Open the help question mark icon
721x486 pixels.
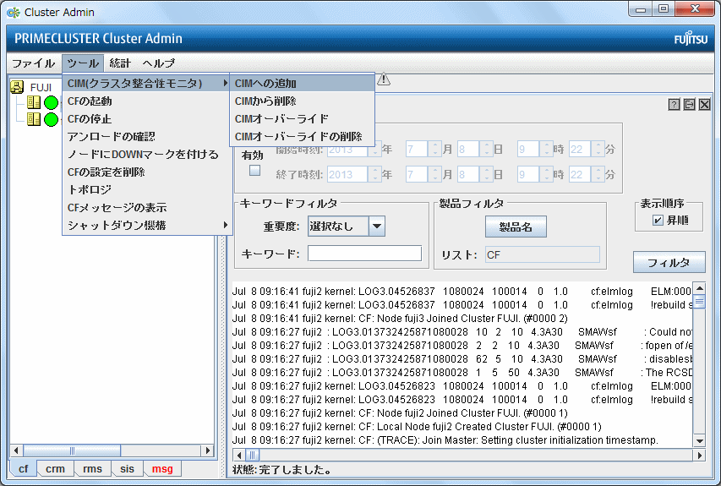point(674,104)
